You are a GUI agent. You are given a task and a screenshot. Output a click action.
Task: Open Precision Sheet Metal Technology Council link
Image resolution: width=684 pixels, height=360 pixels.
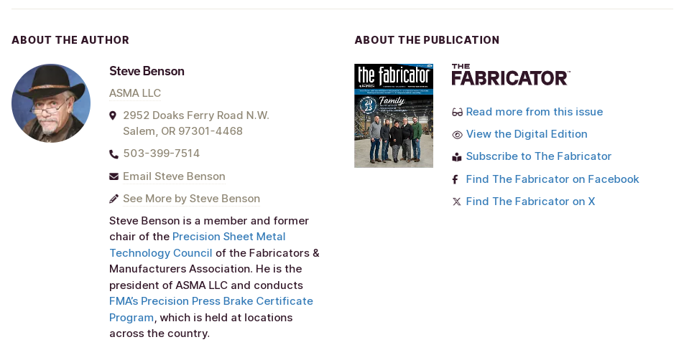coord(197,245)
